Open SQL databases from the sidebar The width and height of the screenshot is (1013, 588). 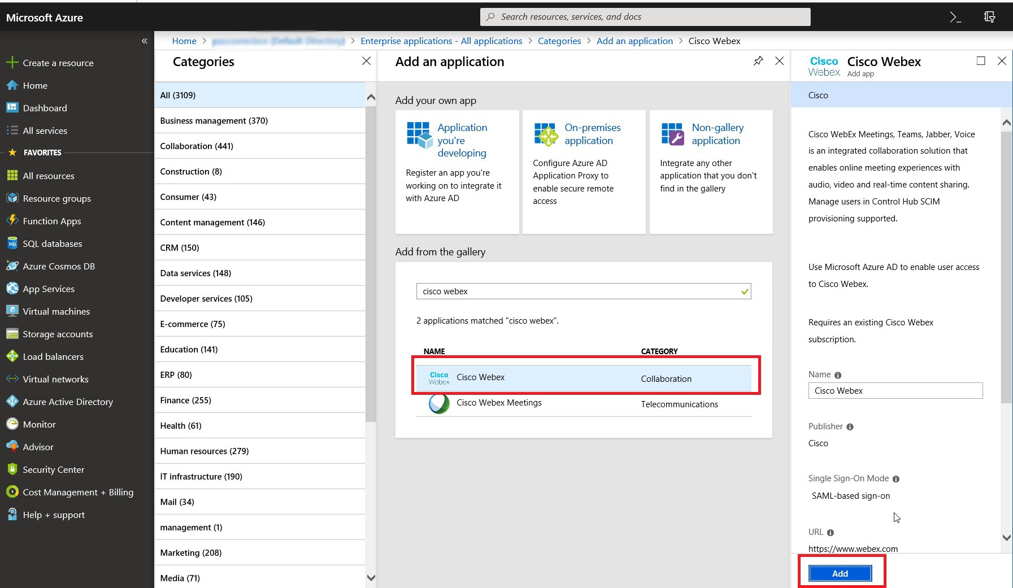pyautogui.click(x=51, y=243)
